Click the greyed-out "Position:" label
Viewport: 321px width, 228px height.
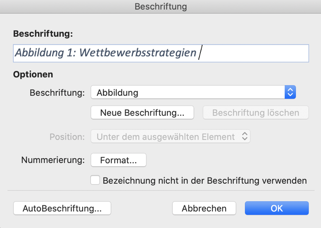[x=67, y=137]
